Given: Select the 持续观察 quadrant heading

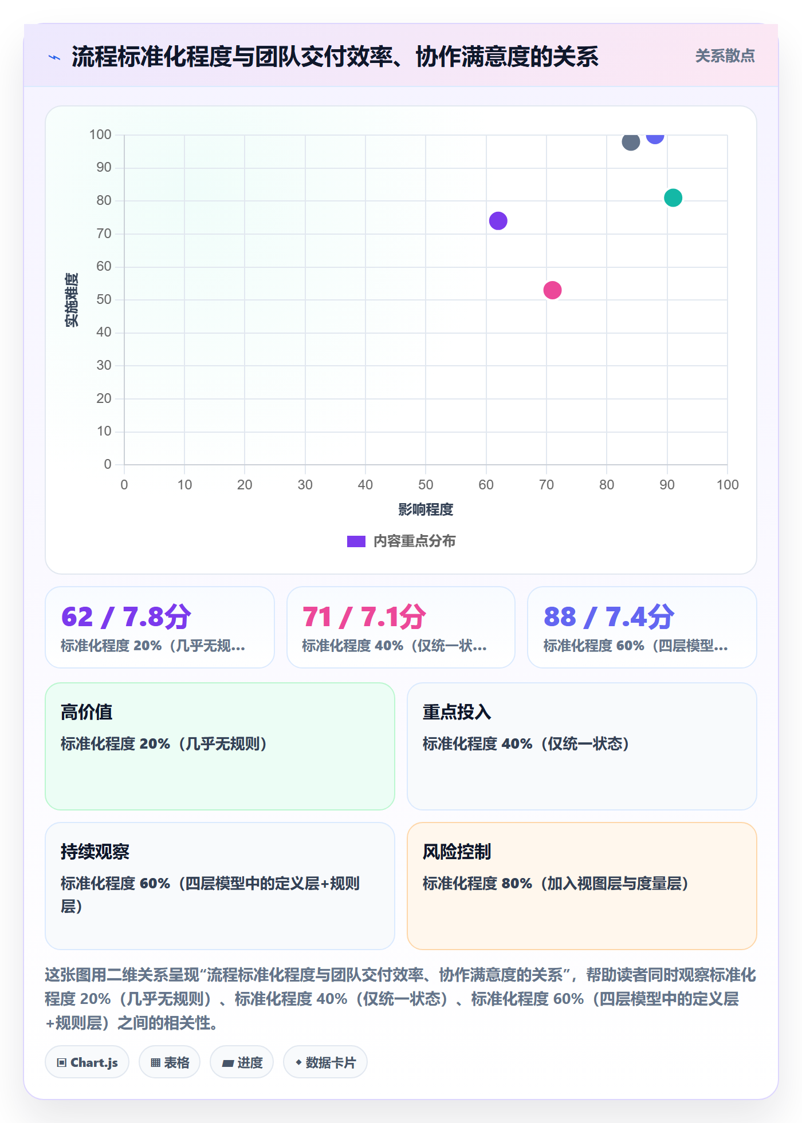Looking at the screenshot, I should pos(95,852).
